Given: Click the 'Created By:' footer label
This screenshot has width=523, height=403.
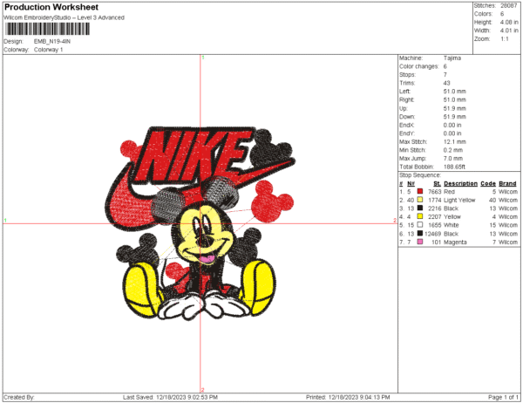Looking at the screenshot, I should click(19, 397).
